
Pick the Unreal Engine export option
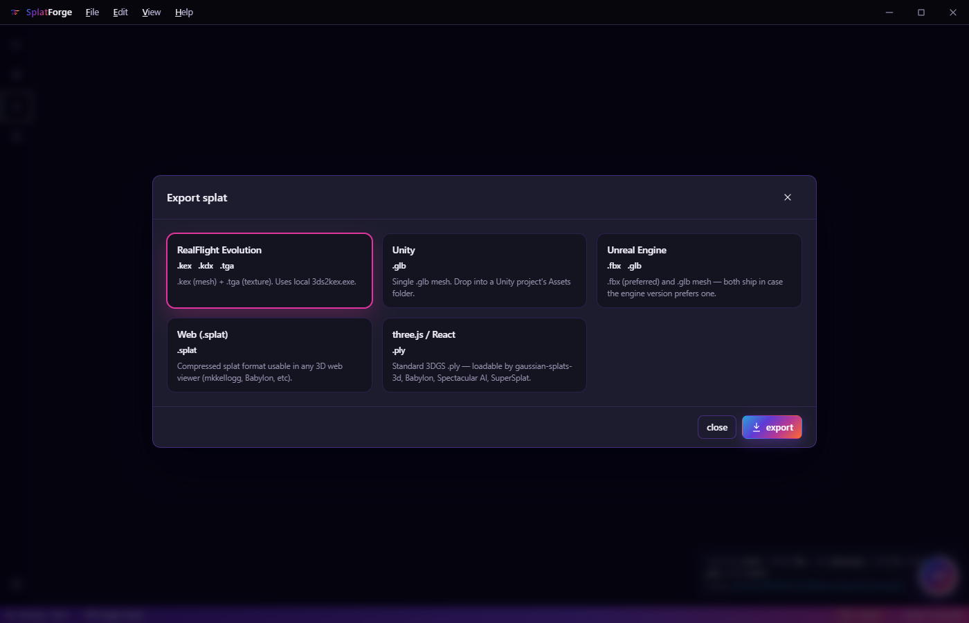coord(699,271)
